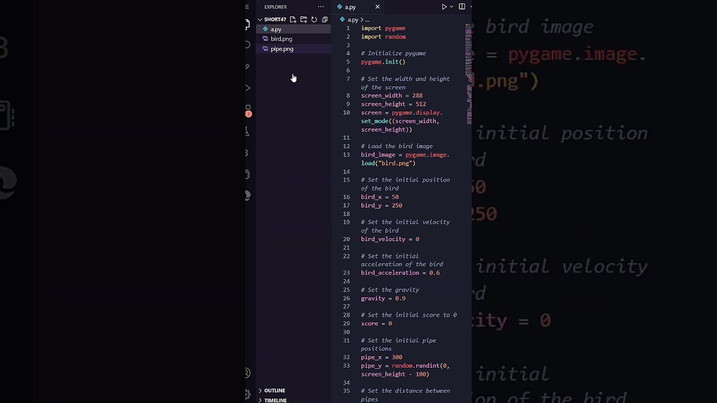Collapse all folders in Explorer
717x403 pixels.
point(325,20)
